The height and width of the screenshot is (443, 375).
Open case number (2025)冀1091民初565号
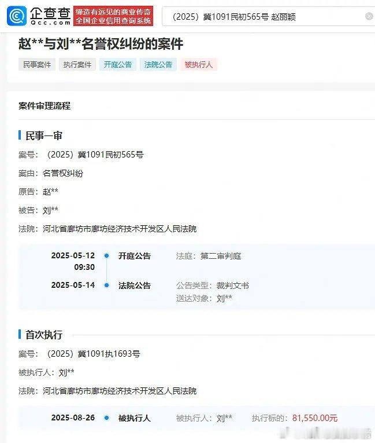click(95, 155)
